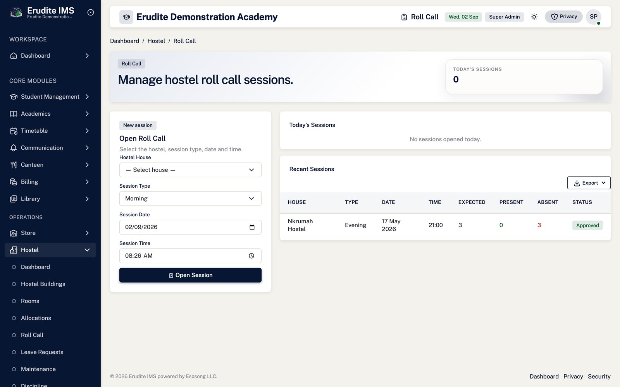
Task: Click the Session Time input field
Action: click(190, 256)
